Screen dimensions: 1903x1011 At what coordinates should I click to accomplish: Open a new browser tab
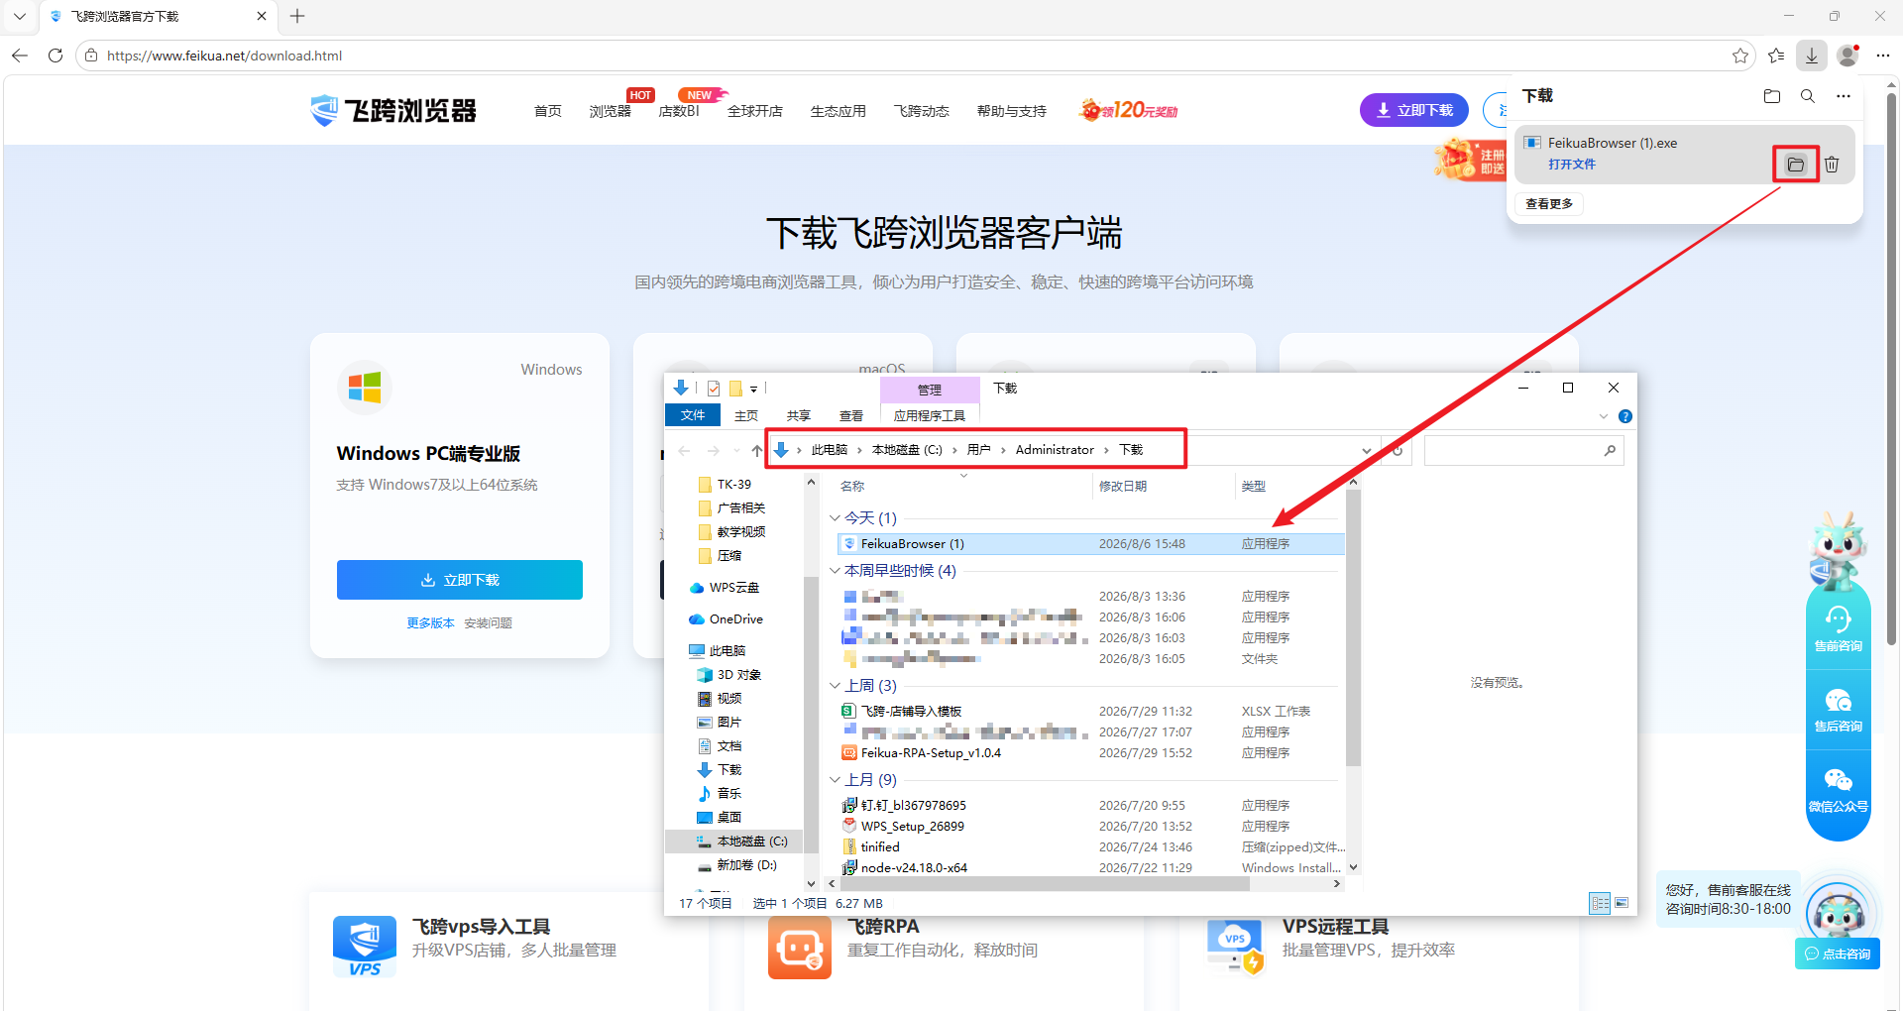coord(297,16)
